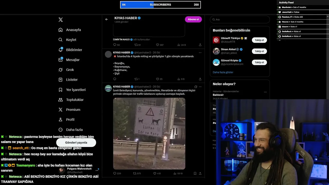The height and width of the screenshot is (185, 329).
Task: Open Yer İşaretleri bookmarks
Action: tap(72, 90)
